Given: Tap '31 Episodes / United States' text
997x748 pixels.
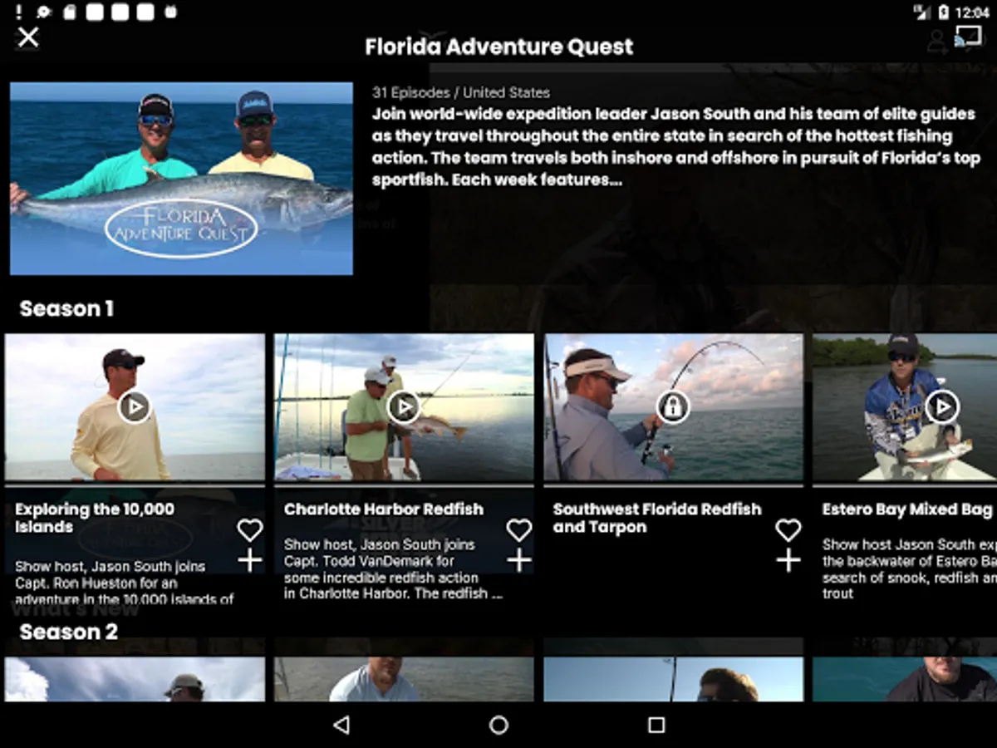Looking at the screenshot, I should pyautogui.click(x=461, y=93).
